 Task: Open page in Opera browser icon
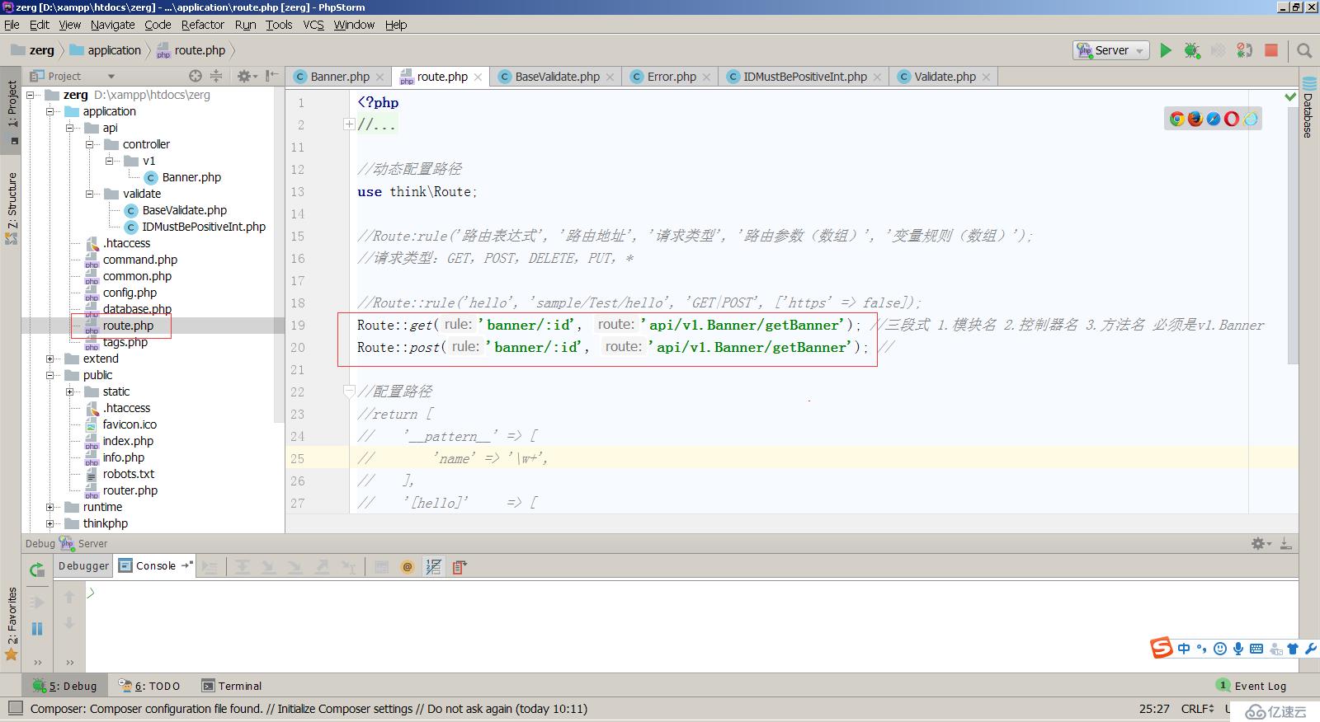click(x=1232, y=119)
